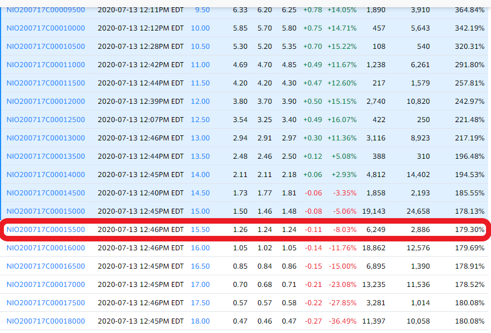Click strike price 16.50
This screenshot has height=333, width=491.
(x=200, y=266)
